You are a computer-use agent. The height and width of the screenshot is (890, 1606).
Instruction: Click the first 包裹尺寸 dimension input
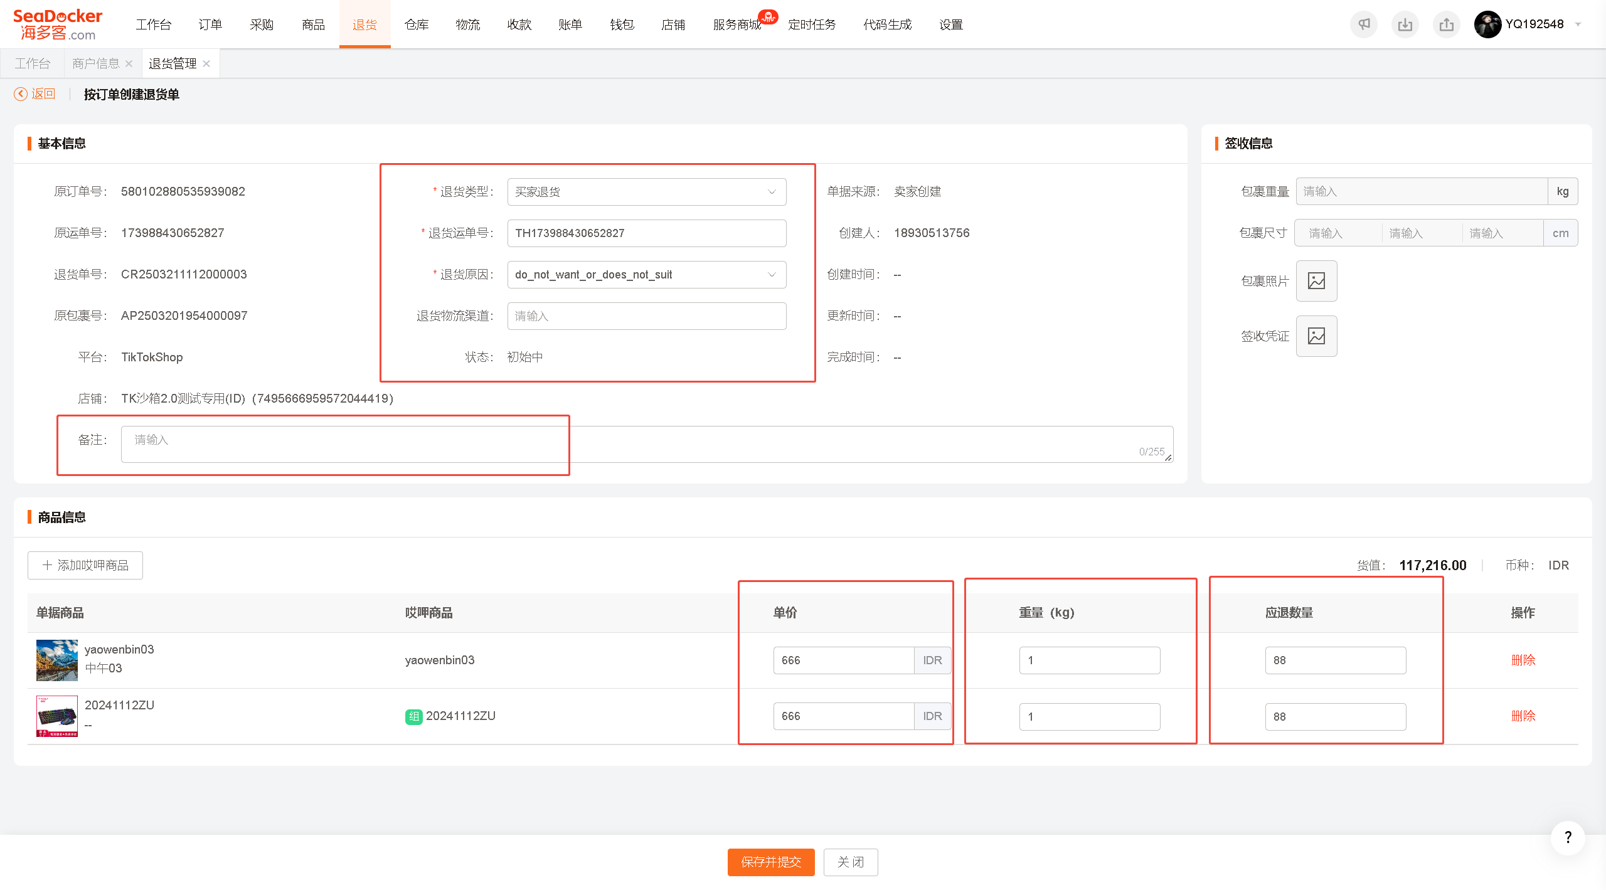[x=1339, y=233]
